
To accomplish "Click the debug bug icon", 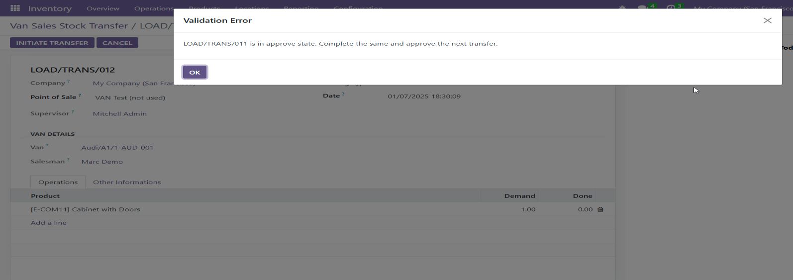I will click(x=622, y=8).
